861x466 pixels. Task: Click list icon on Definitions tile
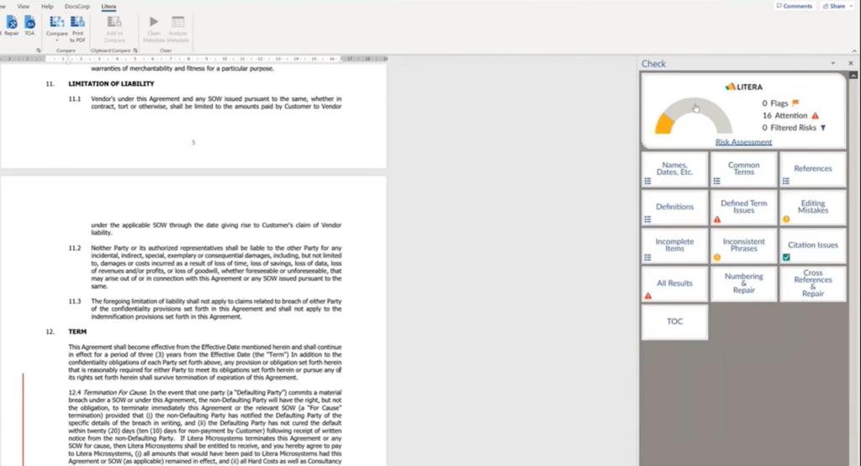[647, 220]
